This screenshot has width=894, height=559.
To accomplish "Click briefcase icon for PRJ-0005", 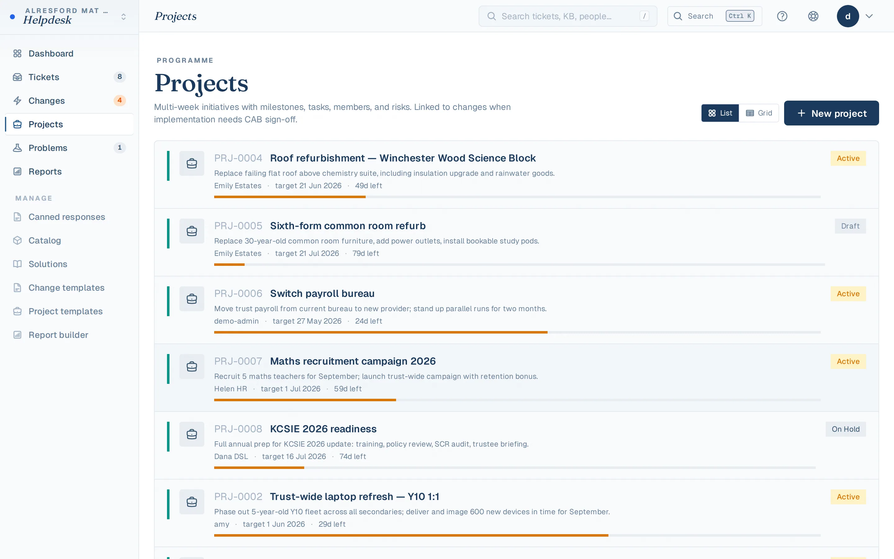I will point(192,231).
